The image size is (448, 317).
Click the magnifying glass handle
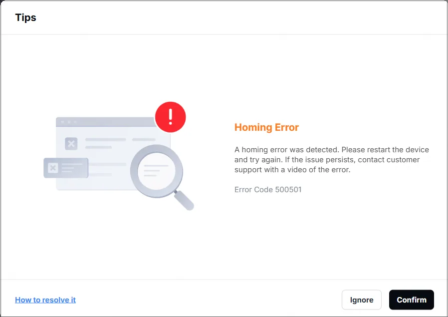pos(184,200)
